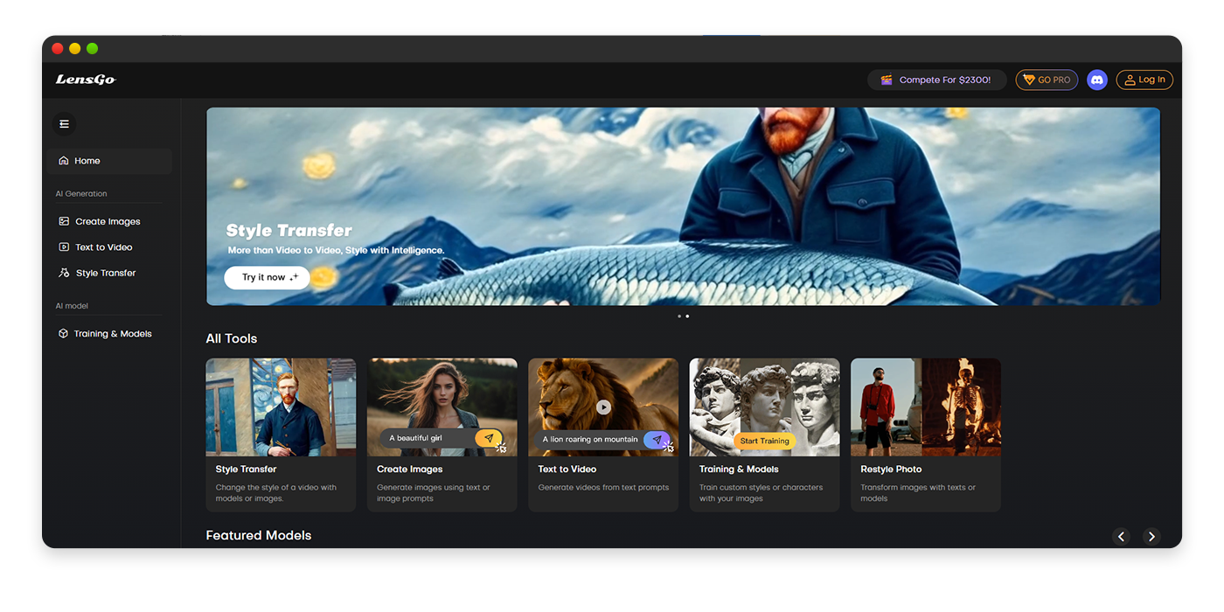This screenshot has height=612, width=1224.
Task: Select the second banner carousel dot
Action: click(x=687, y=316)
